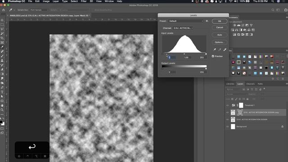Screen dimensions: 288x162
Task: Click the Auto button in Levels
Action: click(220, 35)
